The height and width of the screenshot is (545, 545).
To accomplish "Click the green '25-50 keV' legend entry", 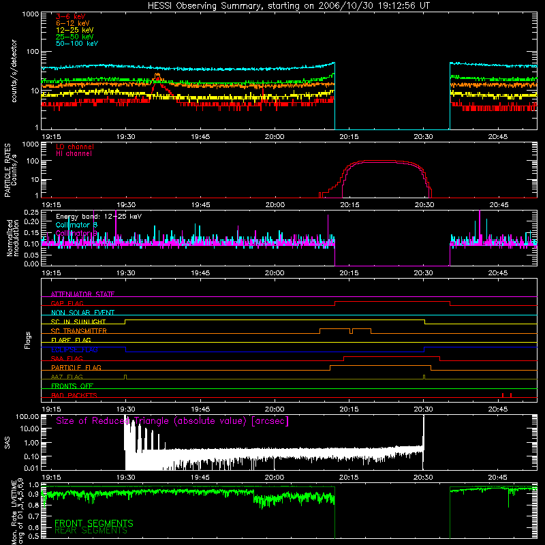I will point(75,37).
